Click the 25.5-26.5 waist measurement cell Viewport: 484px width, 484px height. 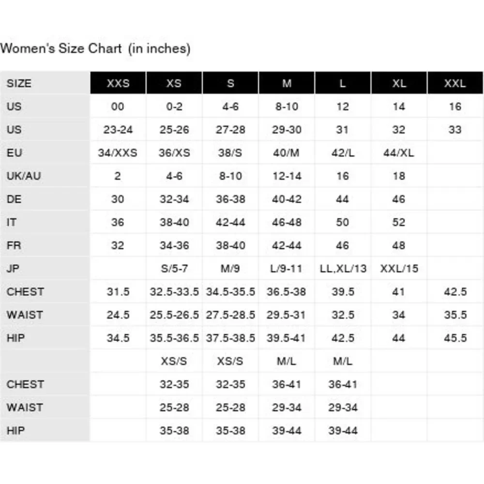click(174, 315)
